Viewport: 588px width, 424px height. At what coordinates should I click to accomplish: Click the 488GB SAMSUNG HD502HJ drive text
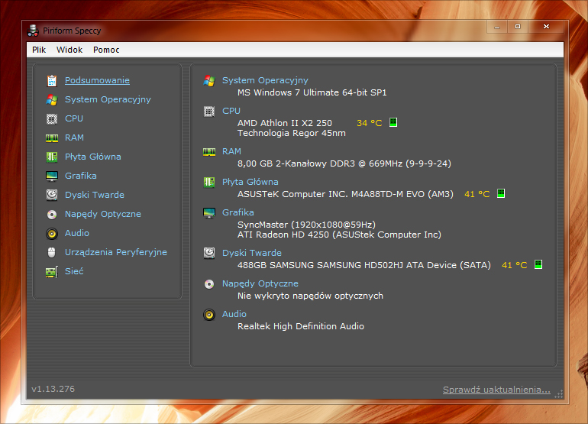point(363,265)
